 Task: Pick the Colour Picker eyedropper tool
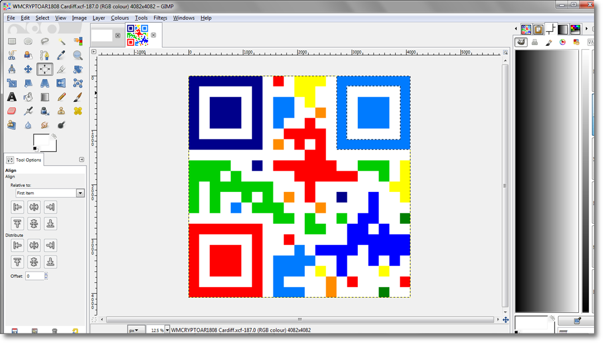tap(61, 55)
